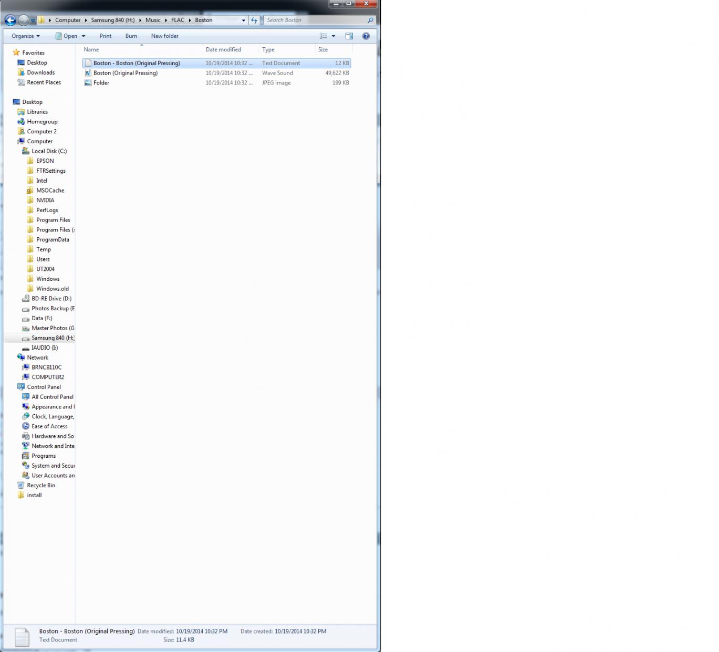Screen dimensions: 719x652
Task: Toggle the preview pane icon
Action: pos(349,36)
